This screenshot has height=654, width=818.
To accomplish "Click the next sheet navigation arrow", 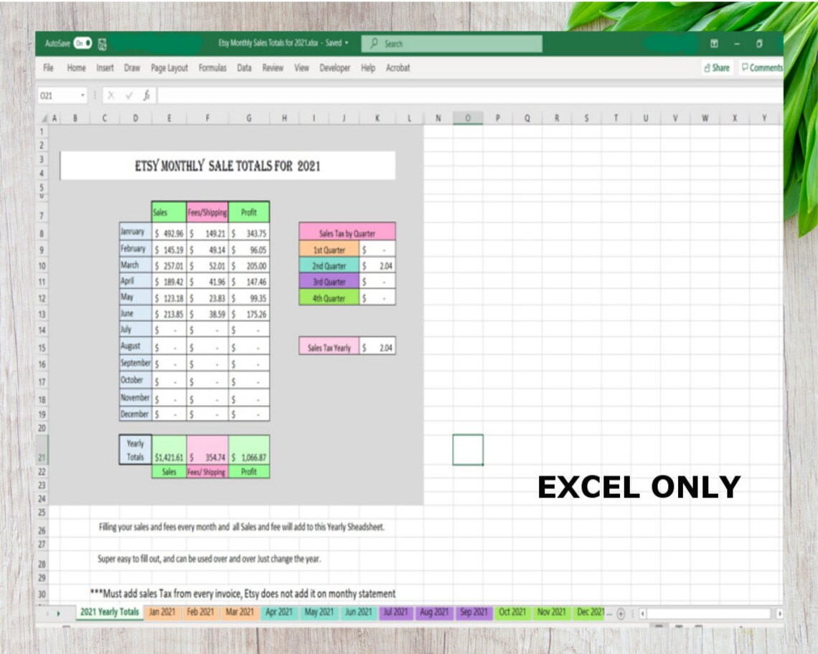I will coord(59,612).
